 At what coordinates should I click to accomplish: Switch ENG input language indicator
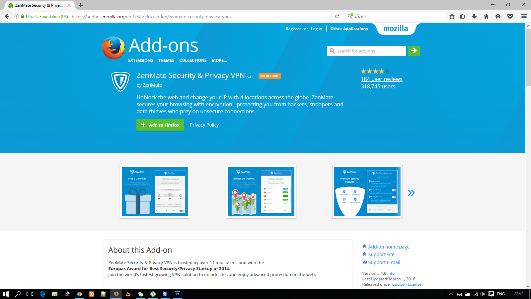click(501, 294)
